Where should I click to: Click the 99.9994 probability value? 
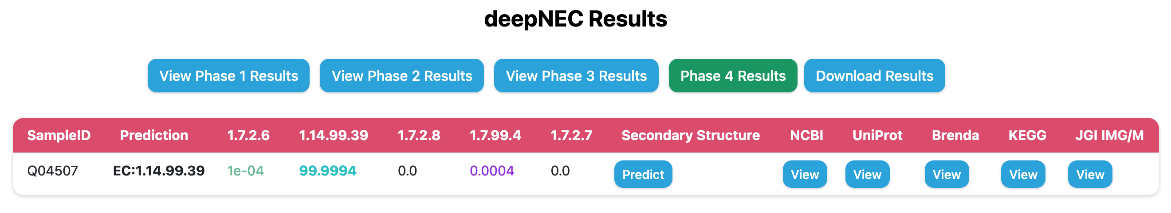click(x=328, y=171)
